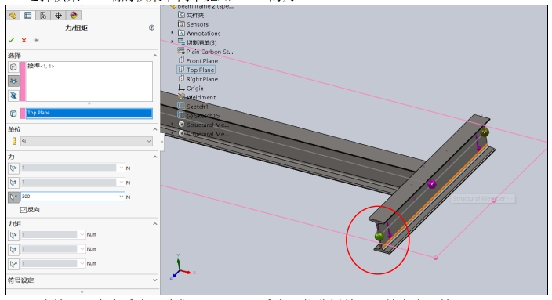Image resolution: width=552 pixels, height=300 pixels.
Task: Open the help question mark icon
Action: tap(151, 27)
